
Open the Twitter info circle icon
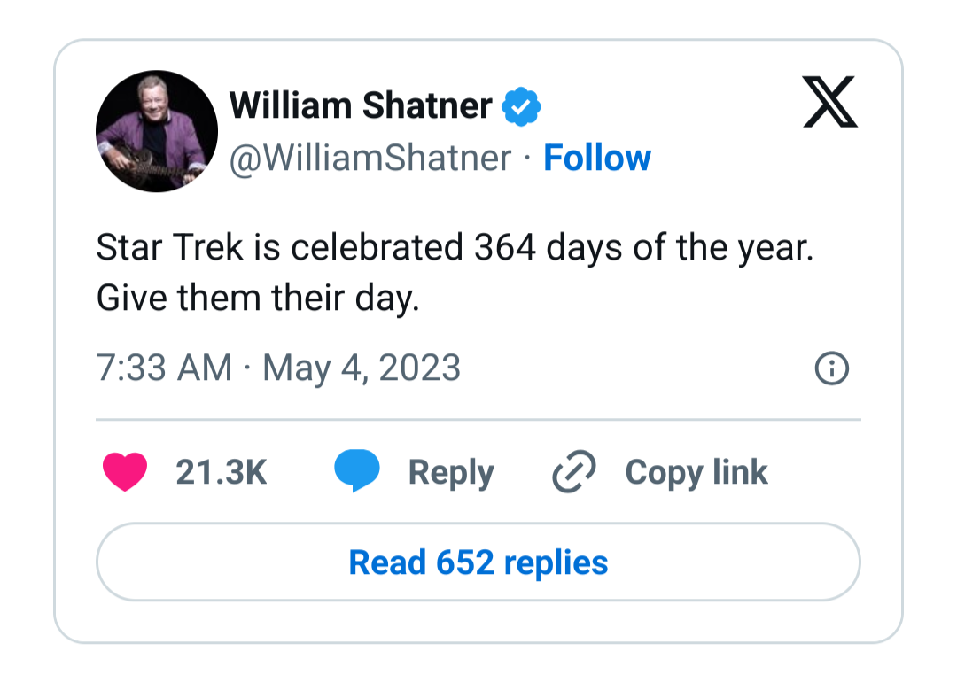point(831,368)
